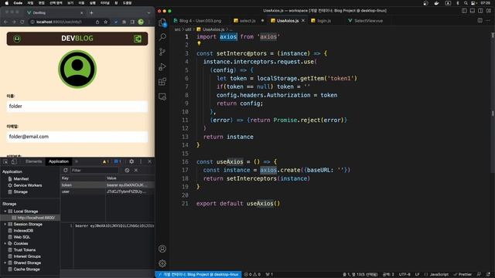
Task: Select the token row in storage table
Action: (x=108, y=185)
